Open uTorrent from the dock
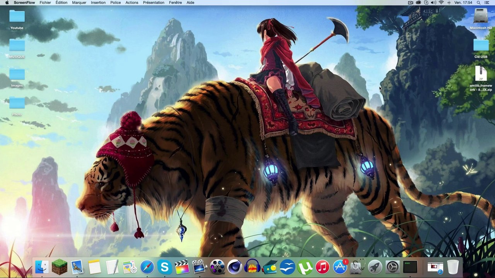Image resolution: width=495 pixels, height=278 pixels. click(x=305, y=267)
